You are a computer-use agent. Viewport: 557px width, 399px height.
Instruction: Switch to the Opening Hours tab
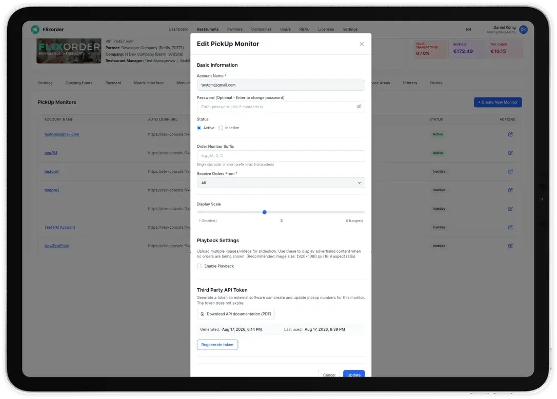tap(79, 83)
